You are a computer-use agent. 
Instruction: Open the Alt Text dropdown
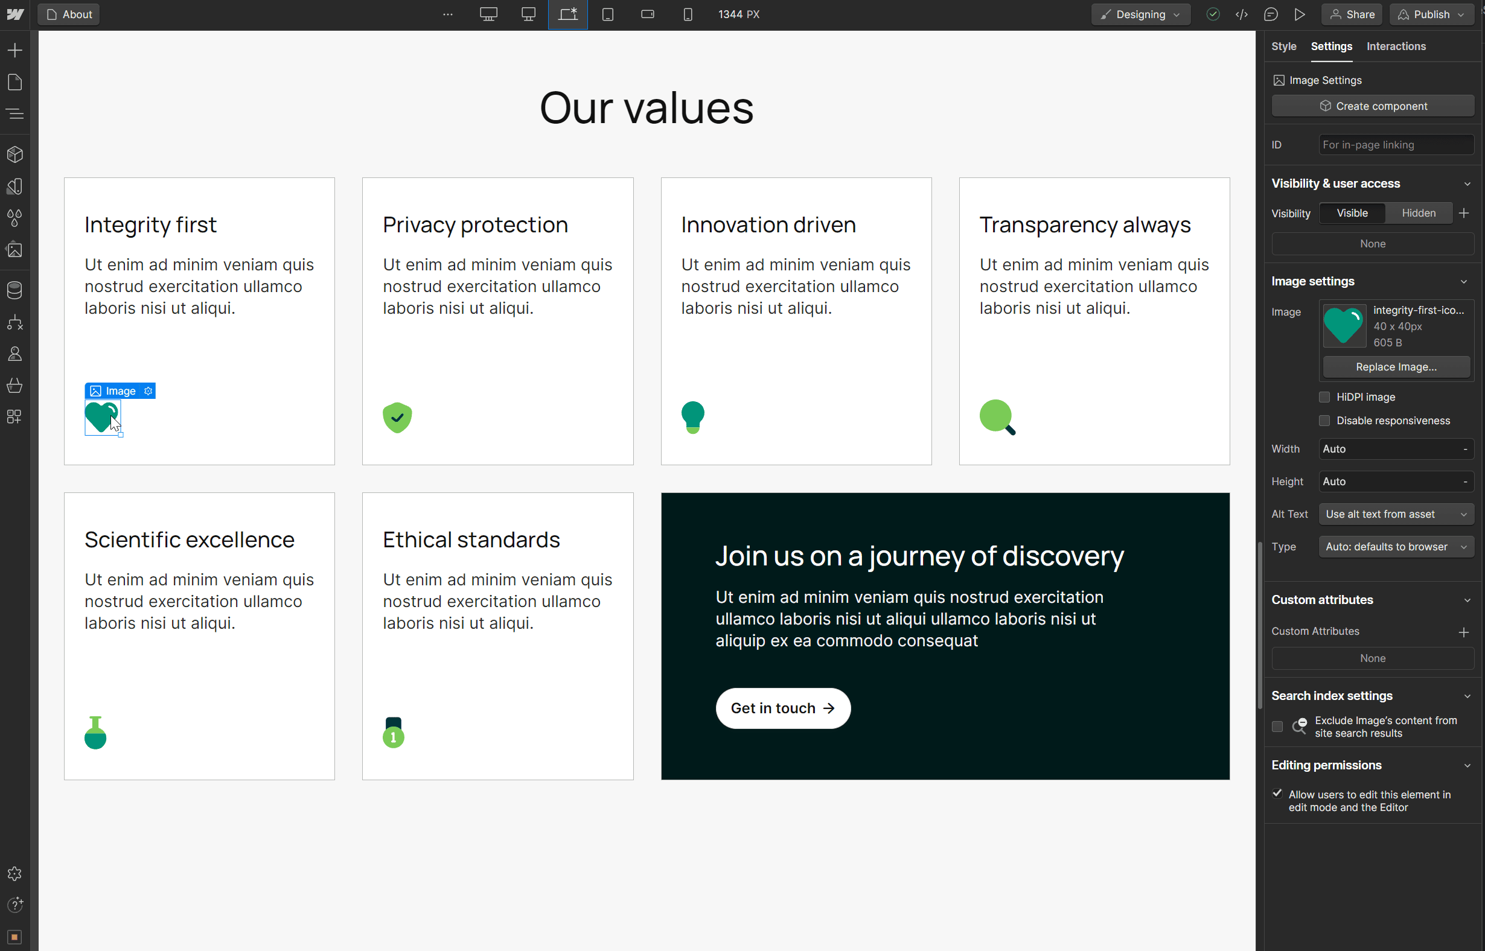[1396, 514]
